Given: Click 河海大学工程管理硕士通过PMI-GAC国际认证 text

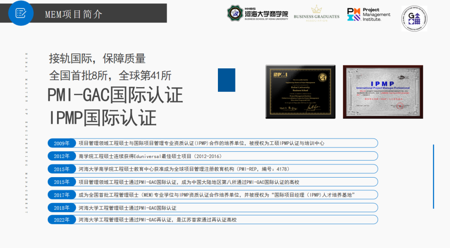Looking at the screenshot, I should click(x=127, y=208).
